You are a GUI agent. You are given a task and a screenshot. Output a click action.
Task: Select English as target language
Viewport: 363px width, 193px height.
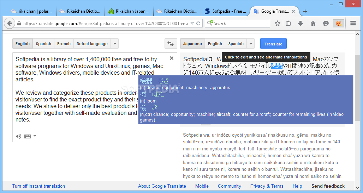(215, 44)
